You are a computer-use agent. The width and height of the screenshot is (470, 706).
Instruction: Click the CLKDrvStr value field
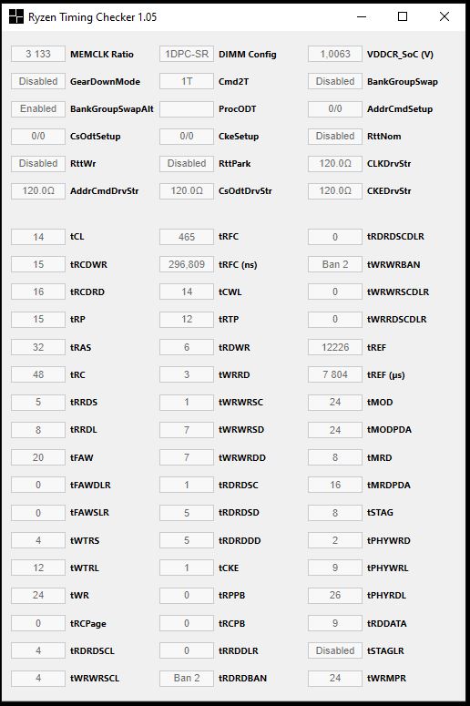(x=335, y=163)
